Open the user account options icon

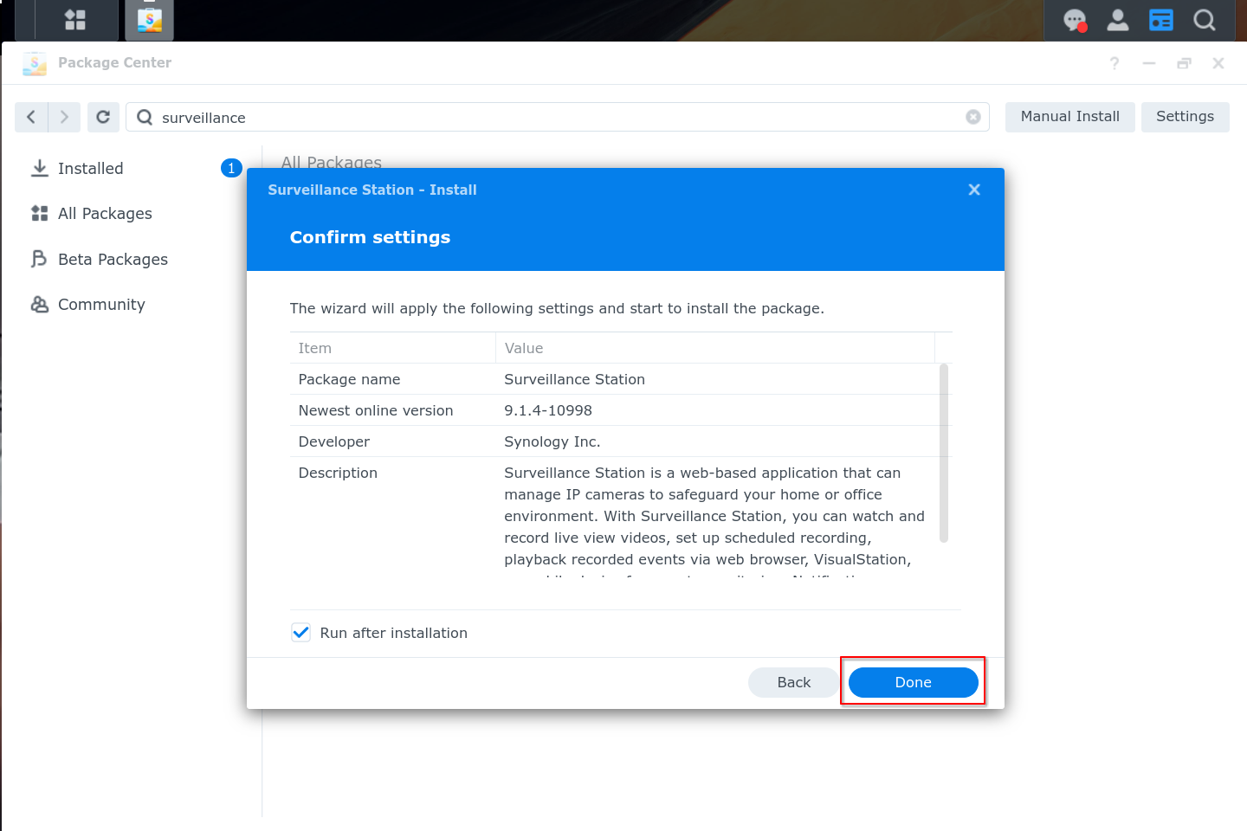pyautogui.click(x=1118, y=20)
